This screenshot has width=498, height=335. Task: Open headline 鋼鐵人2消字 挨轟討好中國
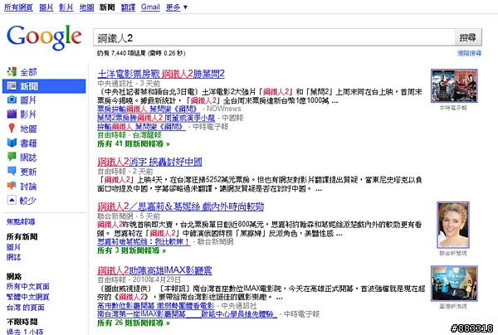pyautogui.click(x=149, y=162)
